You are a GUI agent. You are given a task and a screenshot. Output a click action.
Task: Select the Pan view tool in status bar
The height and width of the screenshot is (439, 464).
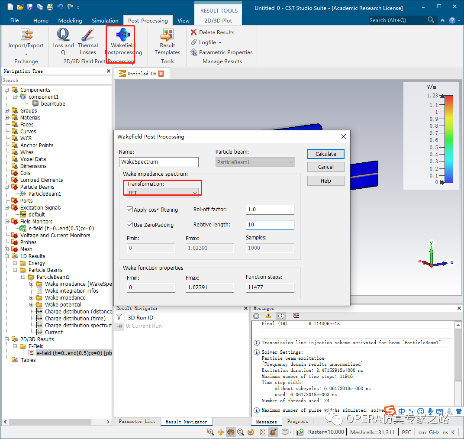click(220, 432)
